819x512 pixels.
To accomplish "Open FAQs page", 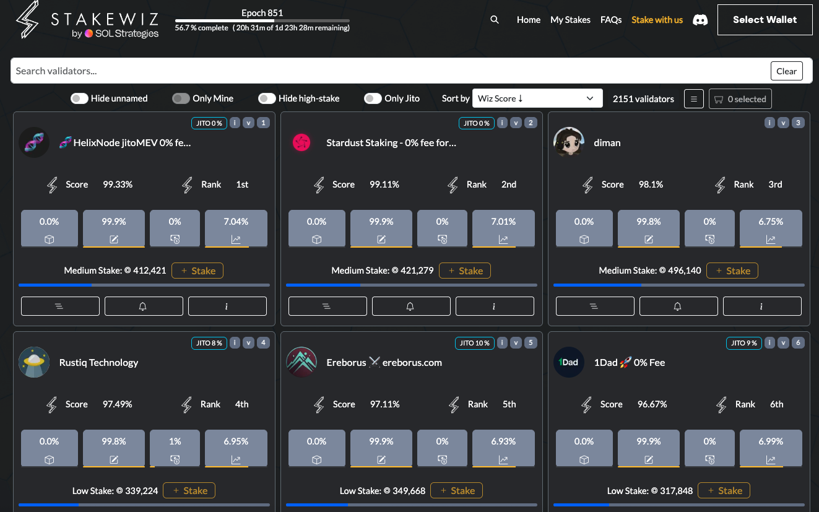I will (611, 20).
